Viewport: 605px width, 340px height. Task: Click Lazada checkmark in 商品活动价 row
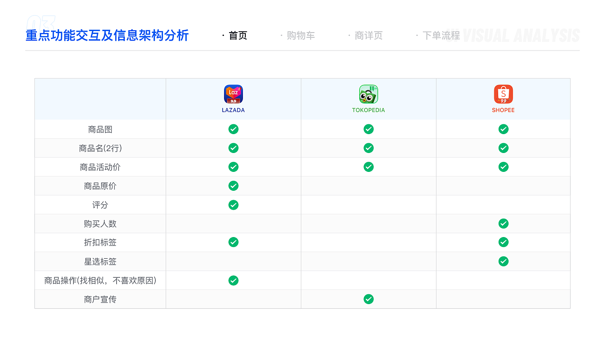click(233, 167)
